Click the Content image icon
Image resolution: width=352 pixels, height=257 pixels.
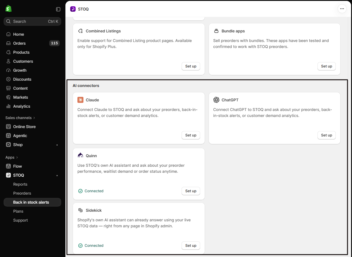click(x=8, y=88)
